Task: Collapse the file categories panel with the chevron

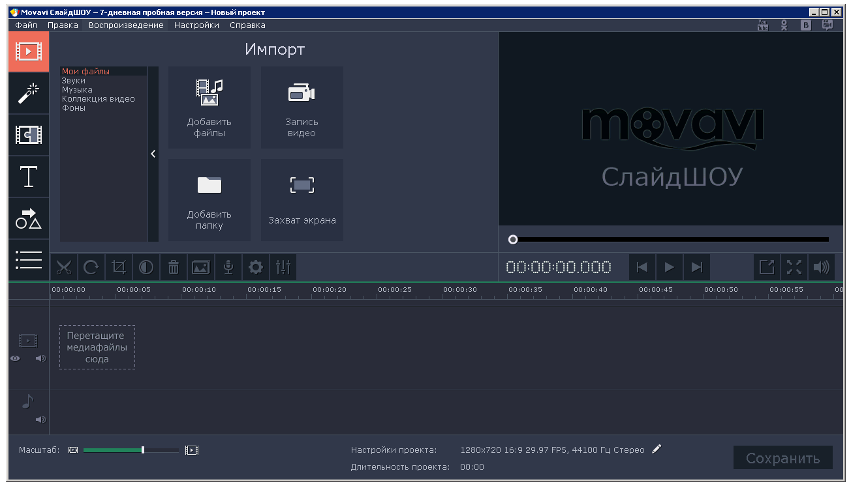Action: [x=153, y=154]
